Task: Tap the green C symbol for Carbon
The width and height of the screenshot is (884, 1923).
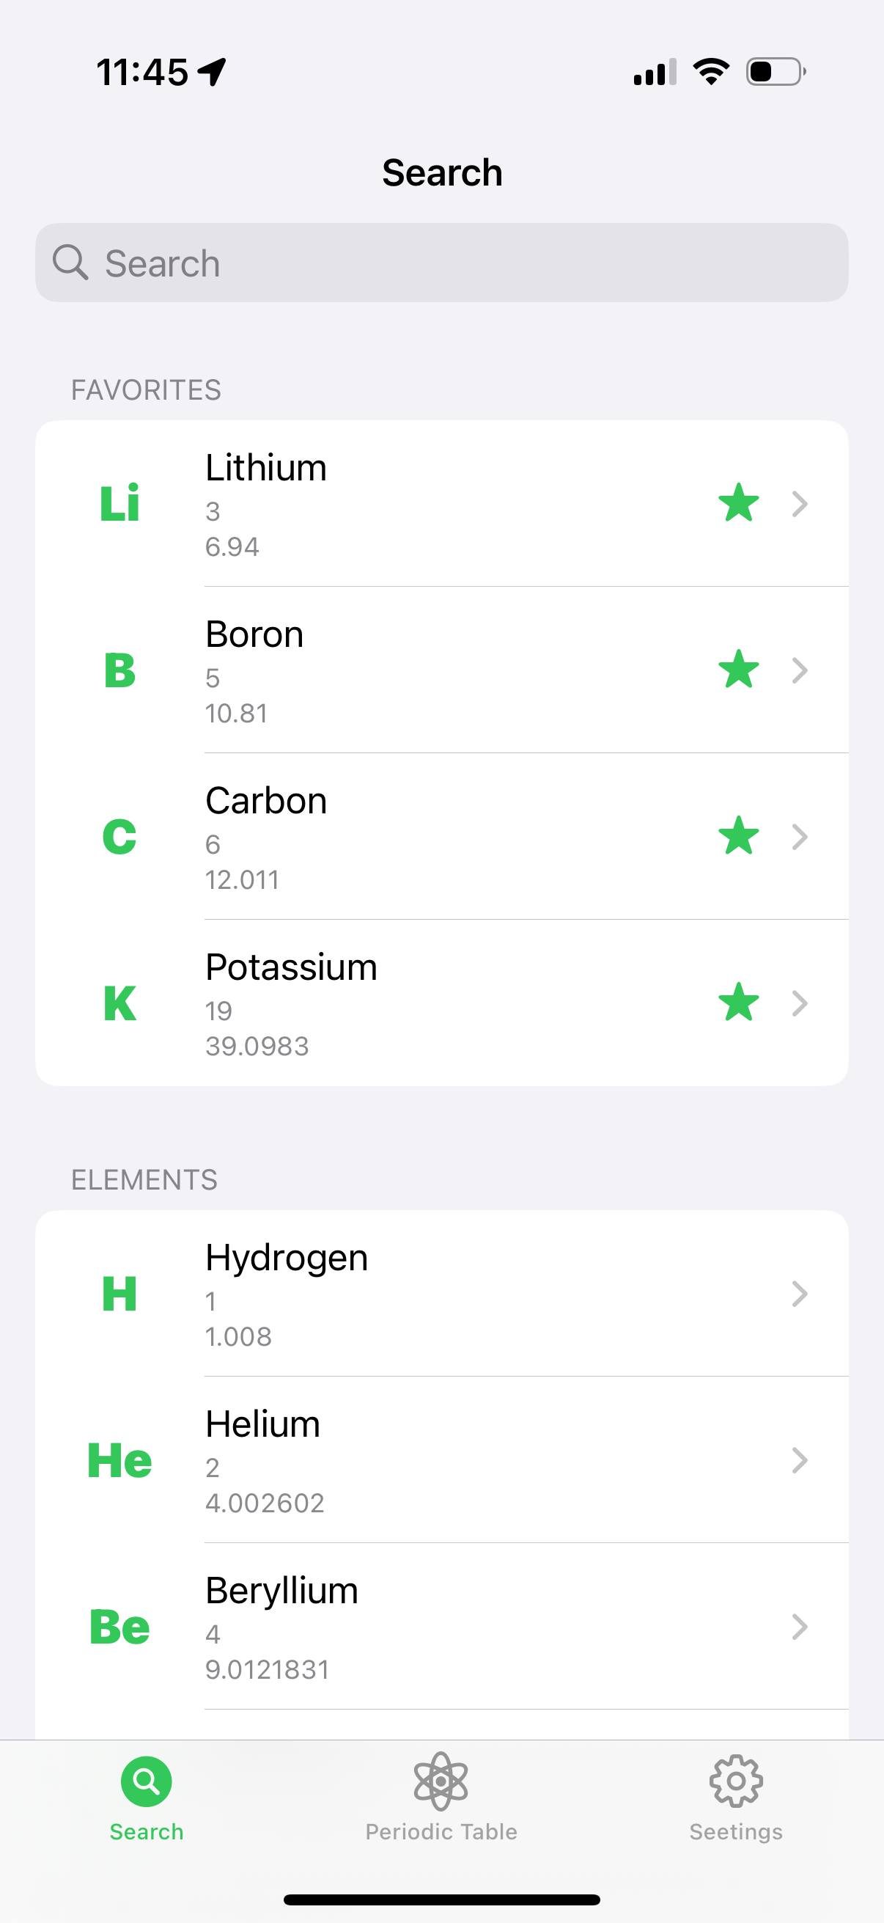Action: point(119,836)
